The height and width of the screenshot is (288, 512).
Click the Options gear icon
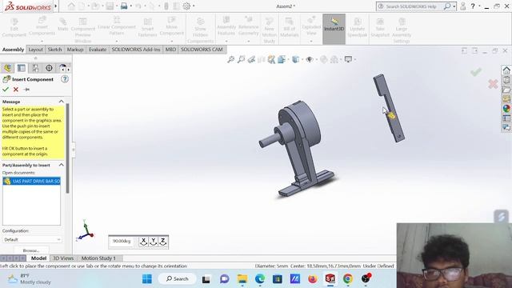point(186,6)
